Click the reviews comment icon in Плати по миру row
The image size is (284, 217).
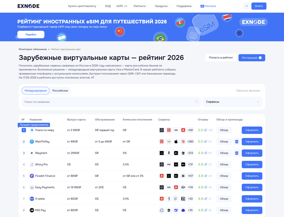(206, 130)
